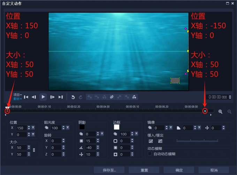Click the mirror distance spinner arrows
237x175 pixels.
(x=223, y=128)
